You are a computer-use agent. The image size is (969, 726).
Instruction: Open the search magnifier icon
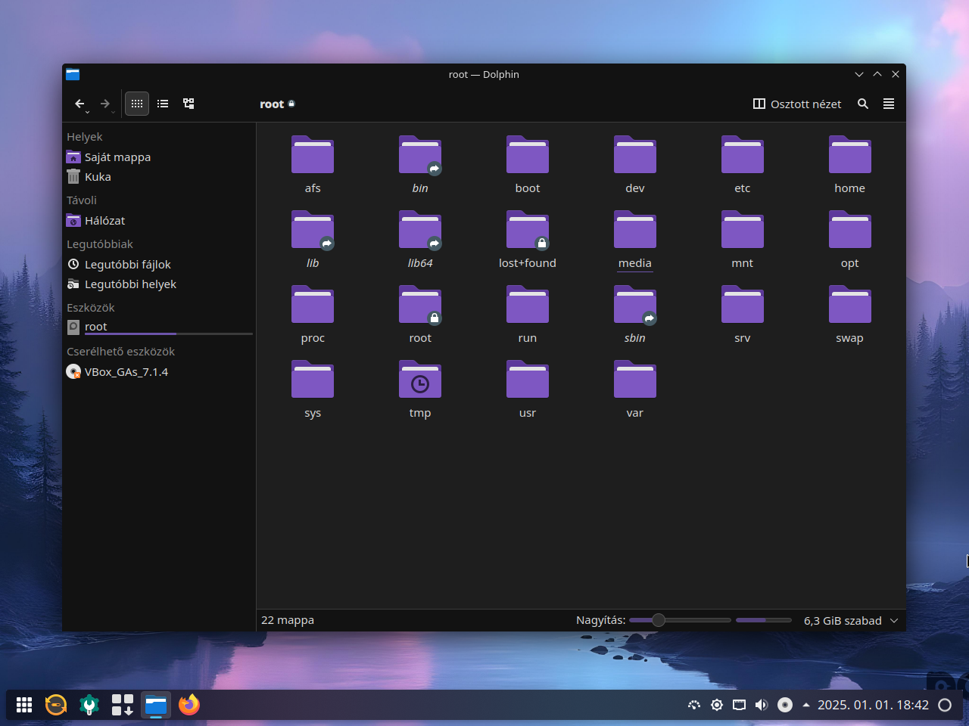point(863,104)
